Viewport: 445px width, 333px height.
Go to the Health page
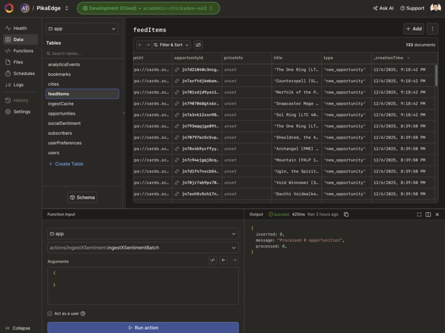[x=20, y=28]
